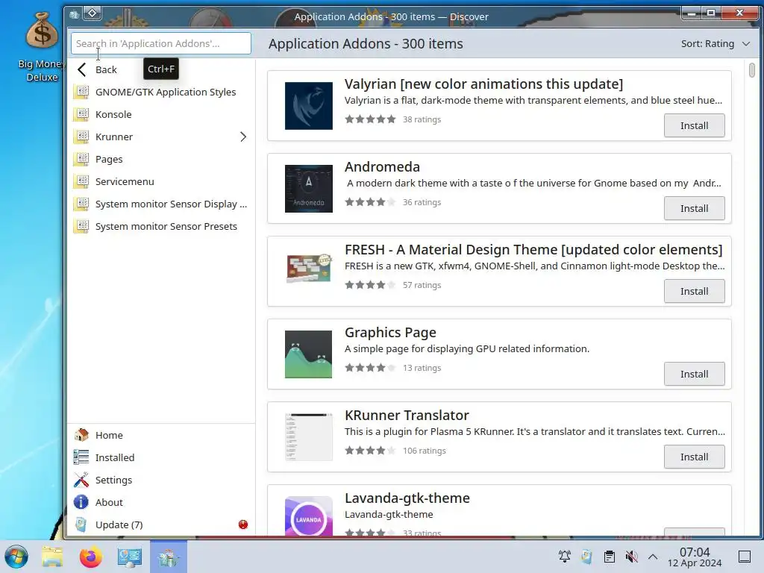
Task: Open the KRunner Translator thumbnail
Action: [308, 437]
